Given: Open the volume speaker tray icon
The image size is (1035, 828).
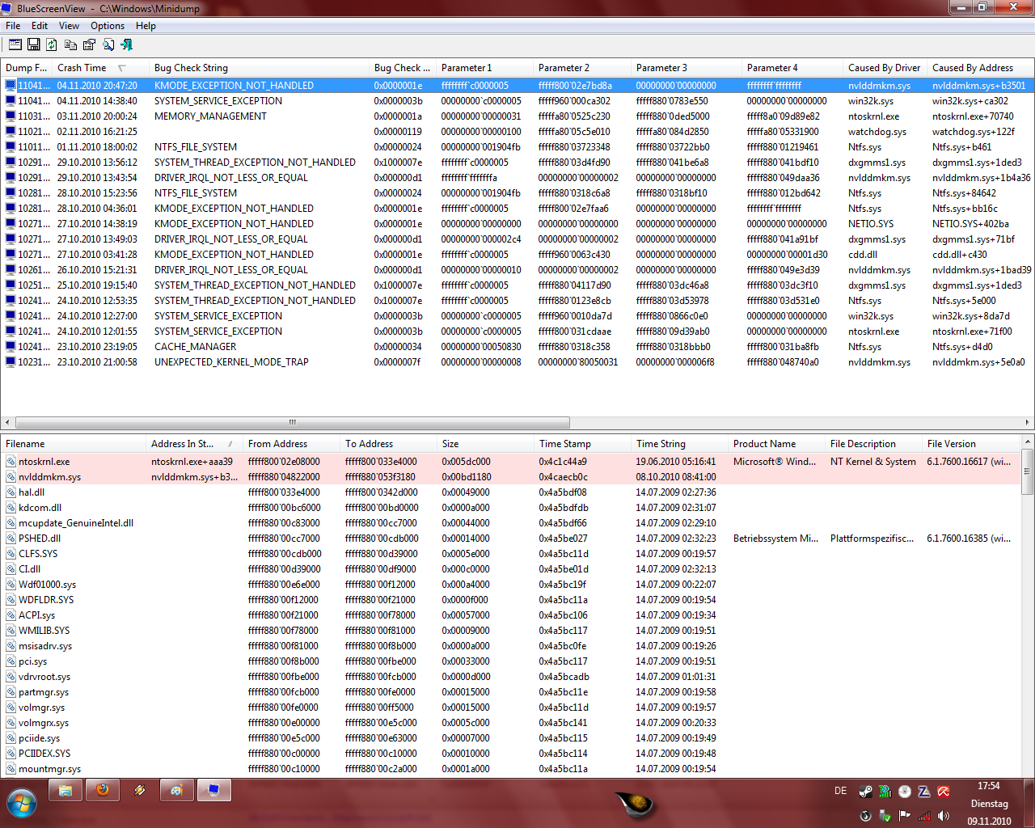Looking at the screenshot, I should (x=943, y=815).
